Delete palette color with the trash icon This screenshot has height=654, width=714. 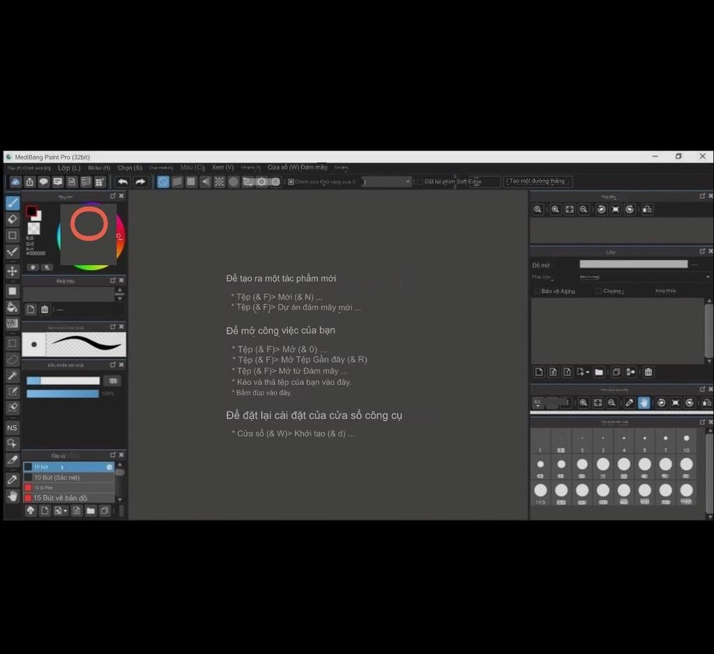tap(45, 310)
